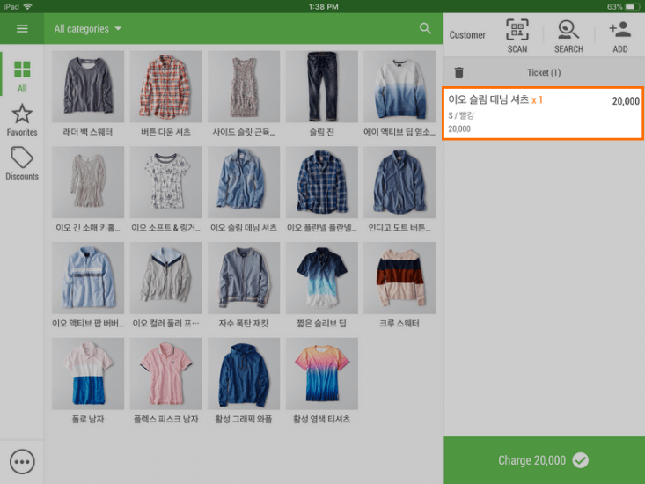Image resolution: width=645 pixels, height=484 pixels.
Task: Tap the 1:38 PM clock
Action: 323,6
